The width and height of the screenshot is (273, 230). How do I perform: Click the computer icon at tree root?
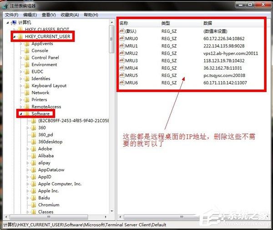coord(14,22)
